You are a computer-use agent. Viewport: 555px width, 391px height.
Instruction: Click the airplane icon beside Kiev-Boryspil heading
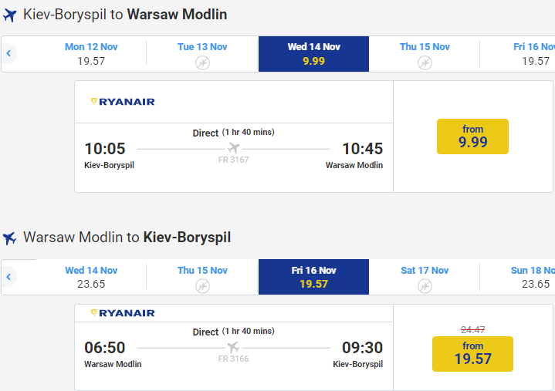[10, 15]
